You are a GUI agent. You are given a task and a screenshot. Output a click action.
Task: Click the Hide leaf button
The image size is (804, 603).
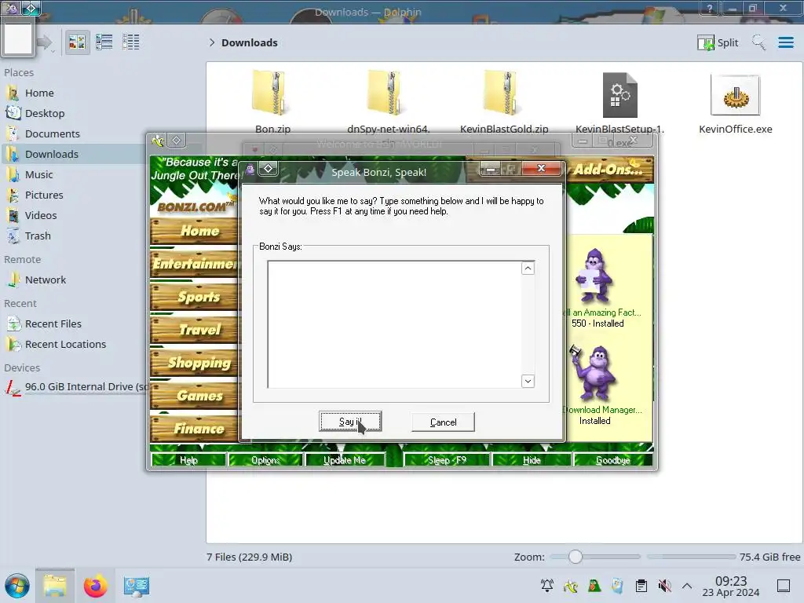[x=532, y=460]
